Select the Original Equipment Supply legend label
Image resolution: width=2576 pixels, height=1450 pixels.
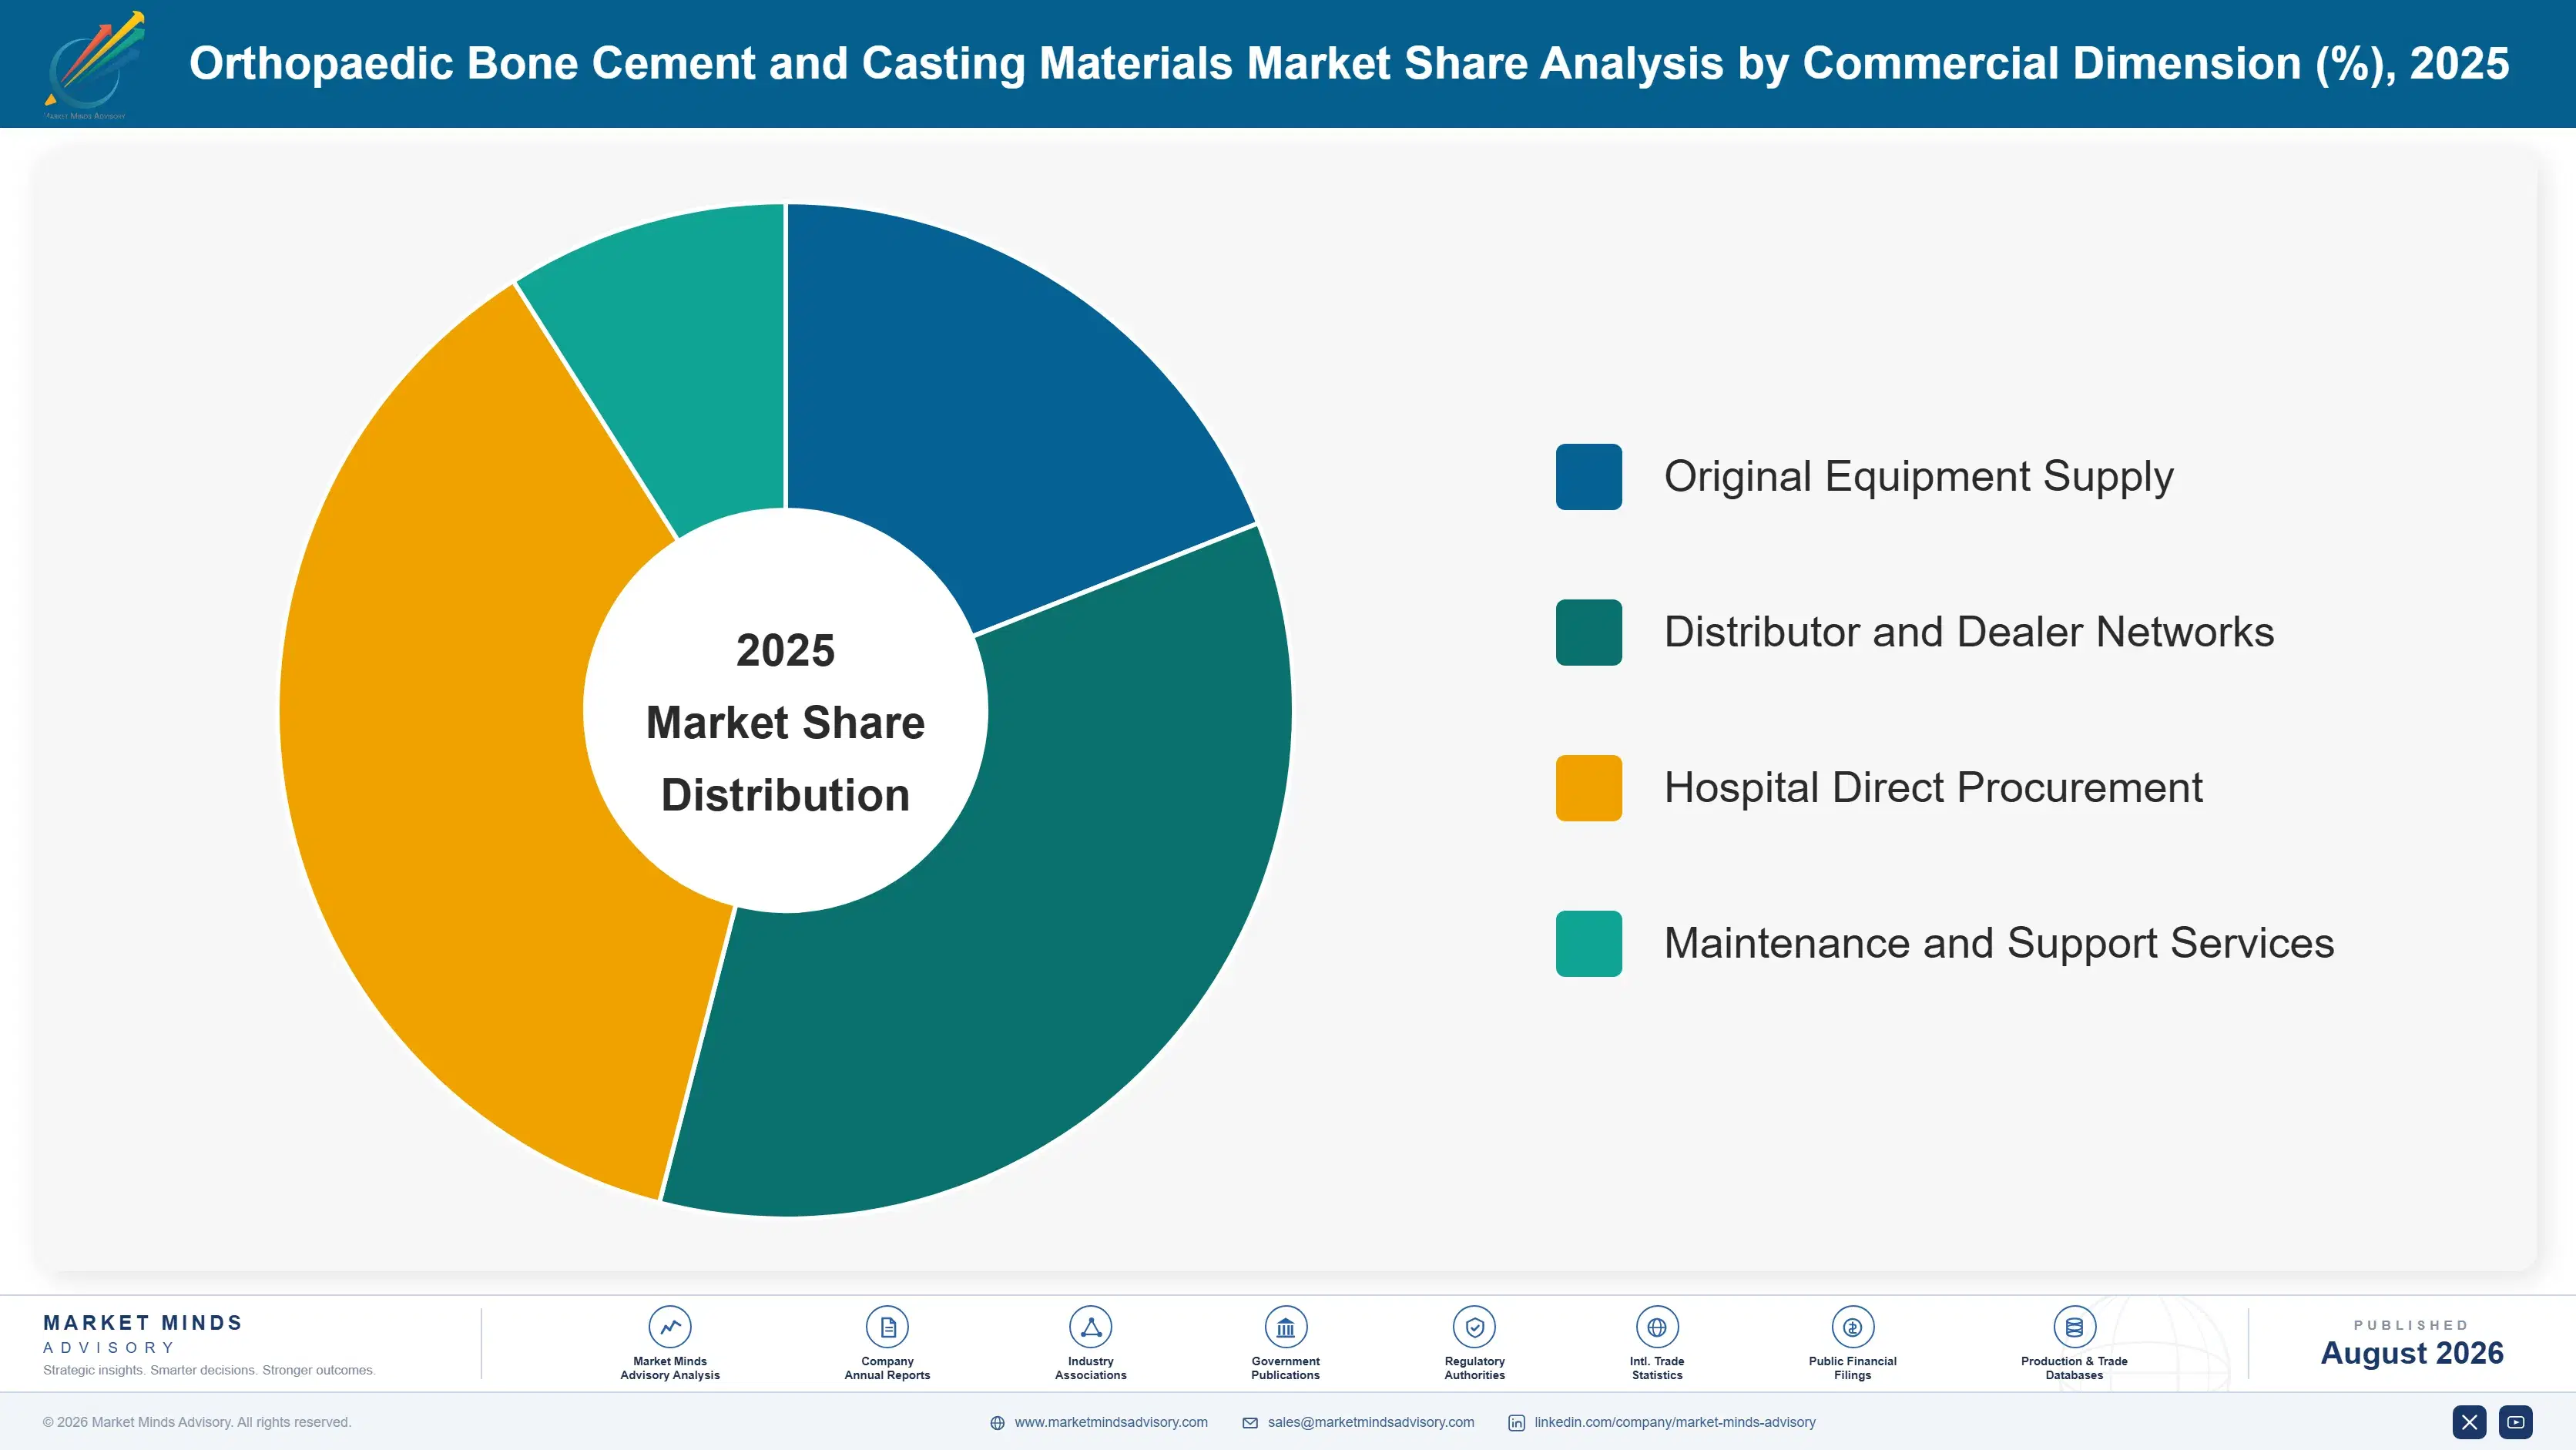[1918, 477]
